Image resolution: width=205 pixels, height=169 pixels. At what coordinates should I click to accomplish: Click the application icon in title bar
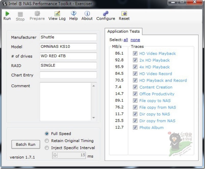[x=5, y=4]
